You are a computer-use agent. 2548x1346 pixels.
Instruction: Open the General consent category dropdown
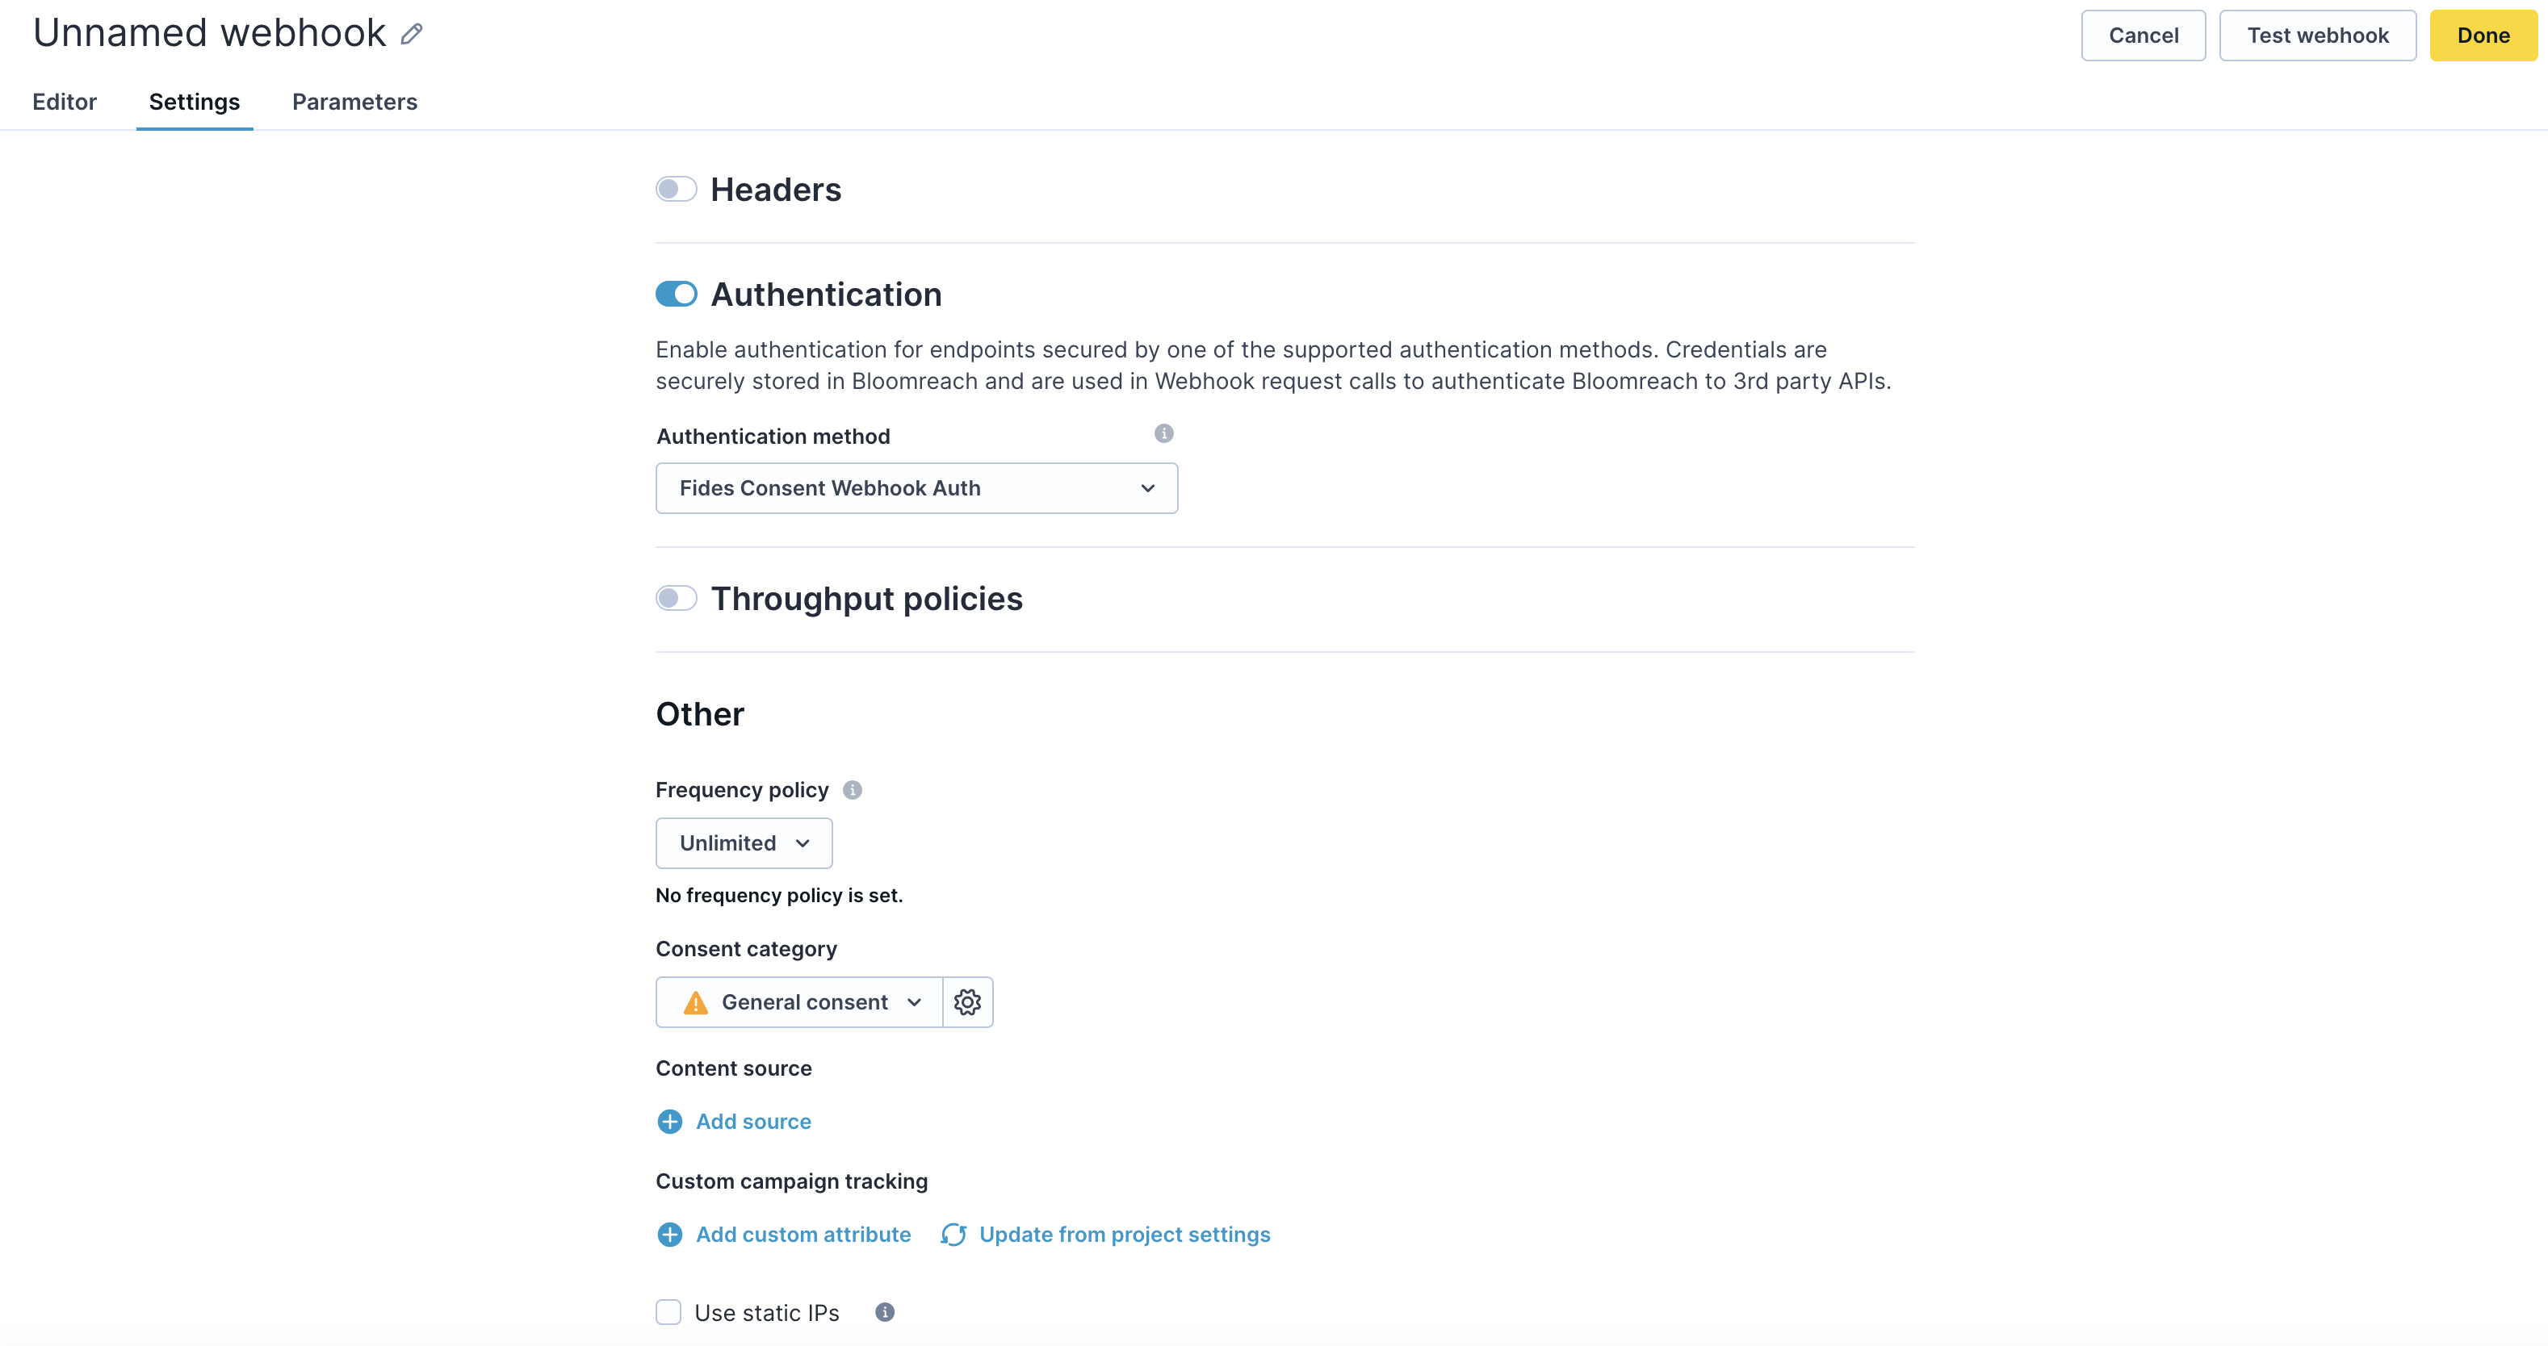[x=799, y=1002]
